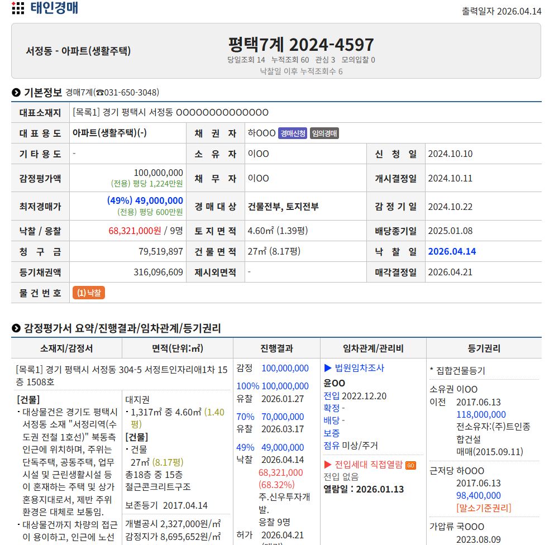The image size is (554, 545).
Task: Click the phone icon before 031-650-3048
Action: tap(99, 93)
